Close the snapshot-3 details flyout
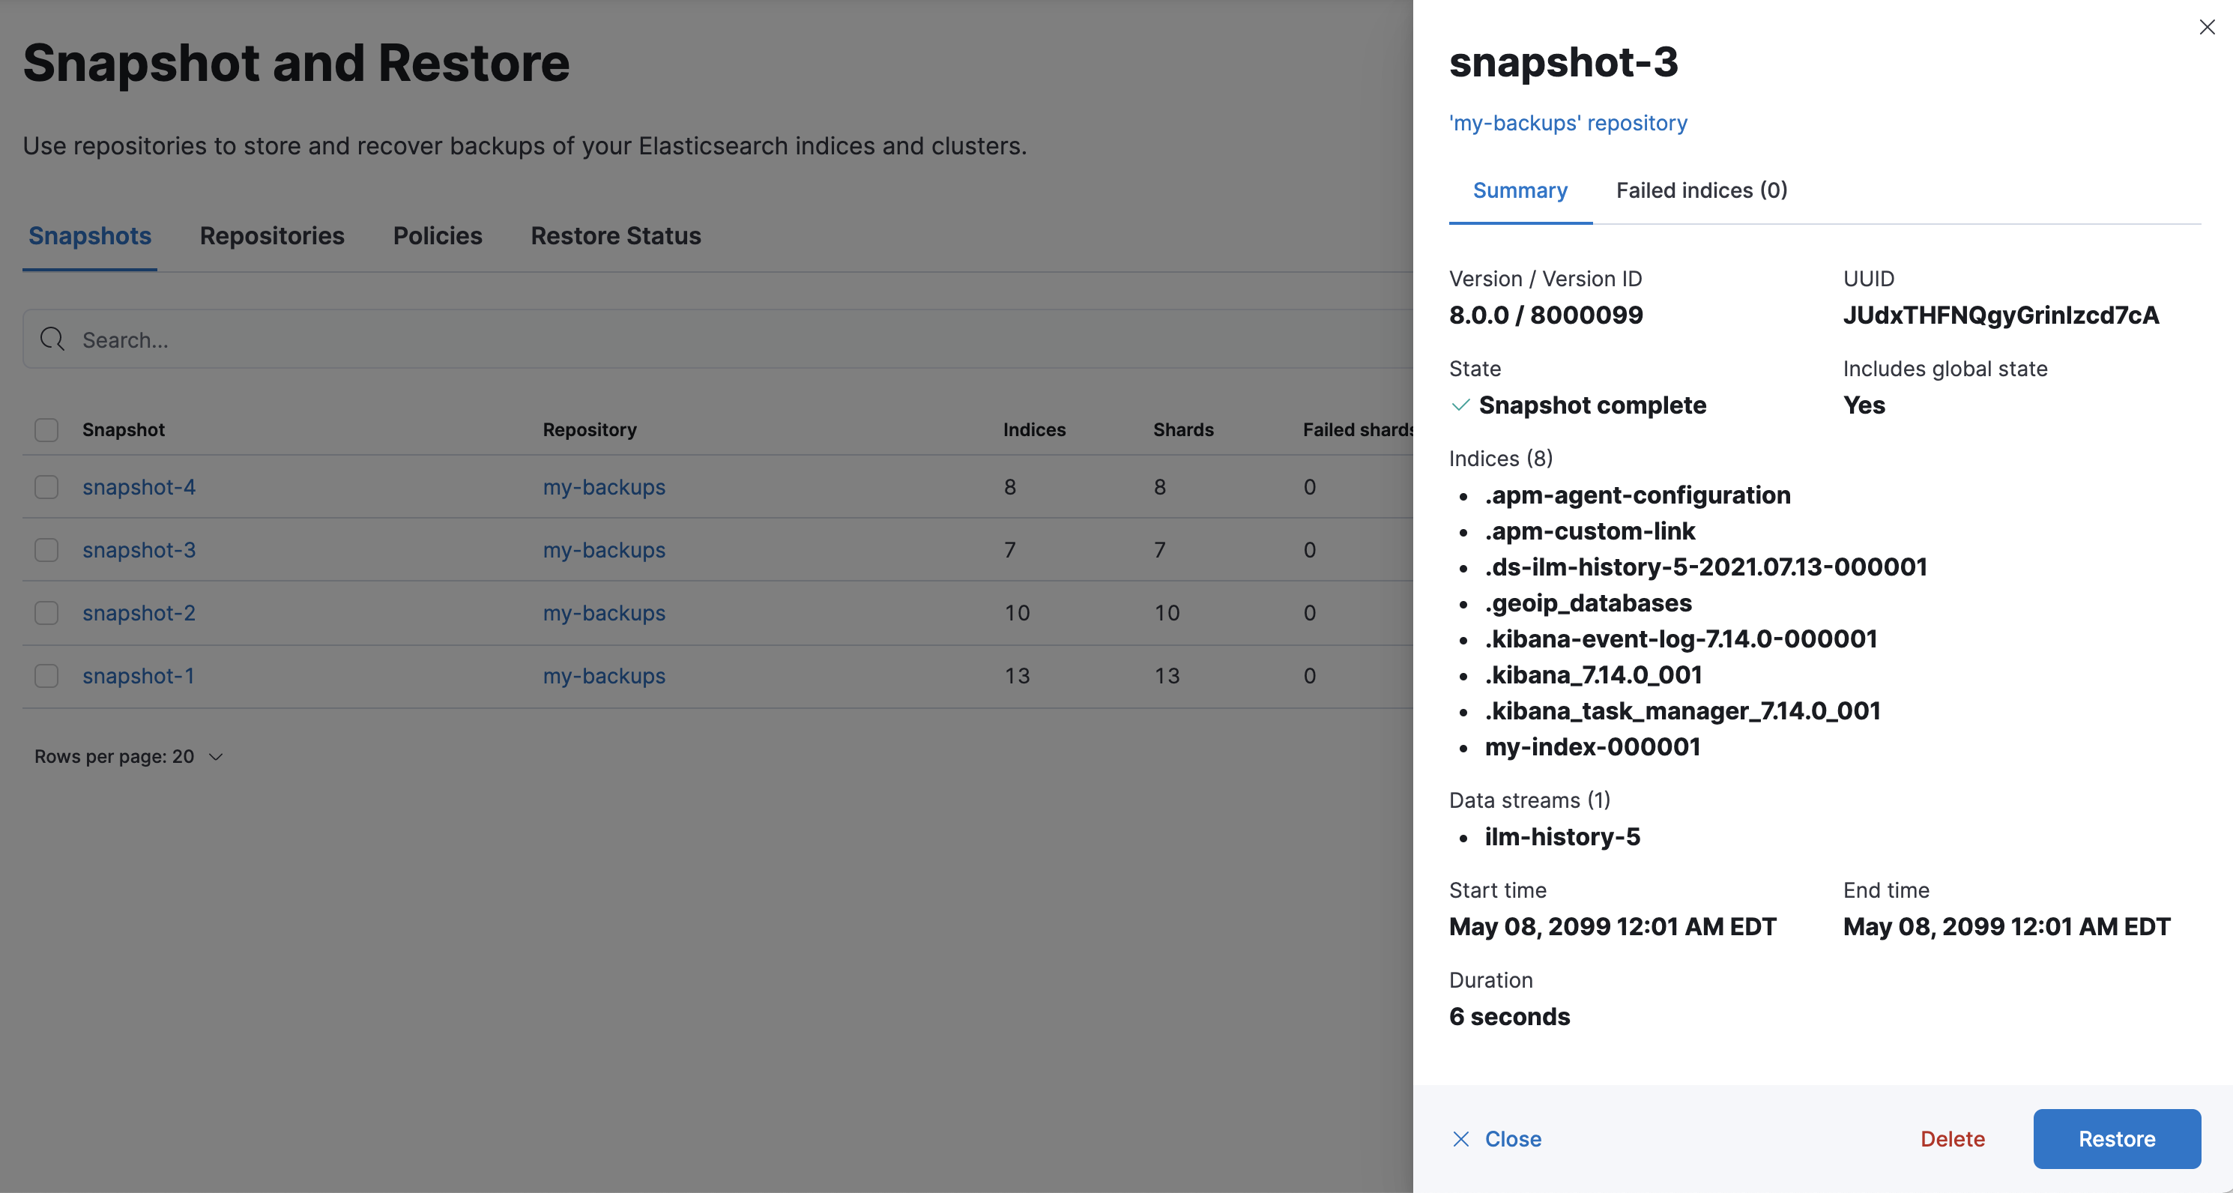This screenshot has height=1193, width=2233. 2205,27
